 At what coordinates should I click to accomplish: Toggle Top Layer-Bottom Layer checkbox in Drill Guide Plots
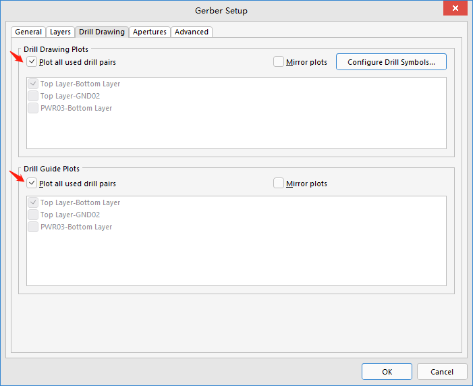click(33, 202)
